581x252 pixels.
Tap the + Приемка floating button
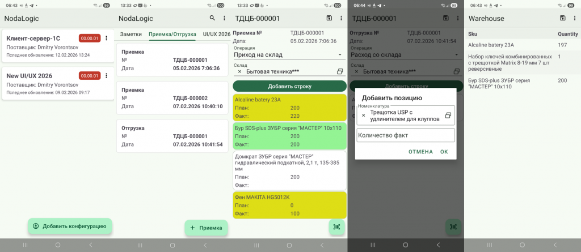click(x=207, y=228)
